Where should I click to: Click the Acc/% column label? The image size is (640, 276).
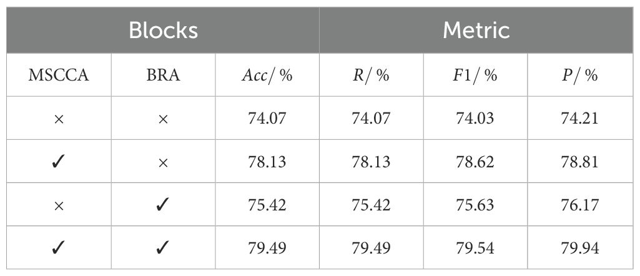pyautogui.click(x=267, y=76)
